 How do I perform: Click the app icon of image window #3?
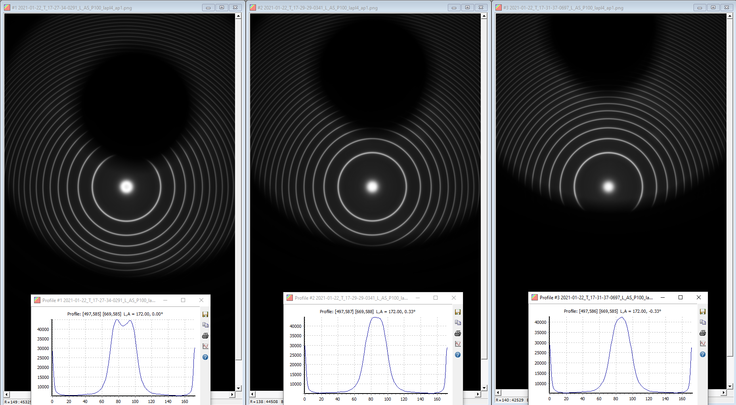click(499, 8)
